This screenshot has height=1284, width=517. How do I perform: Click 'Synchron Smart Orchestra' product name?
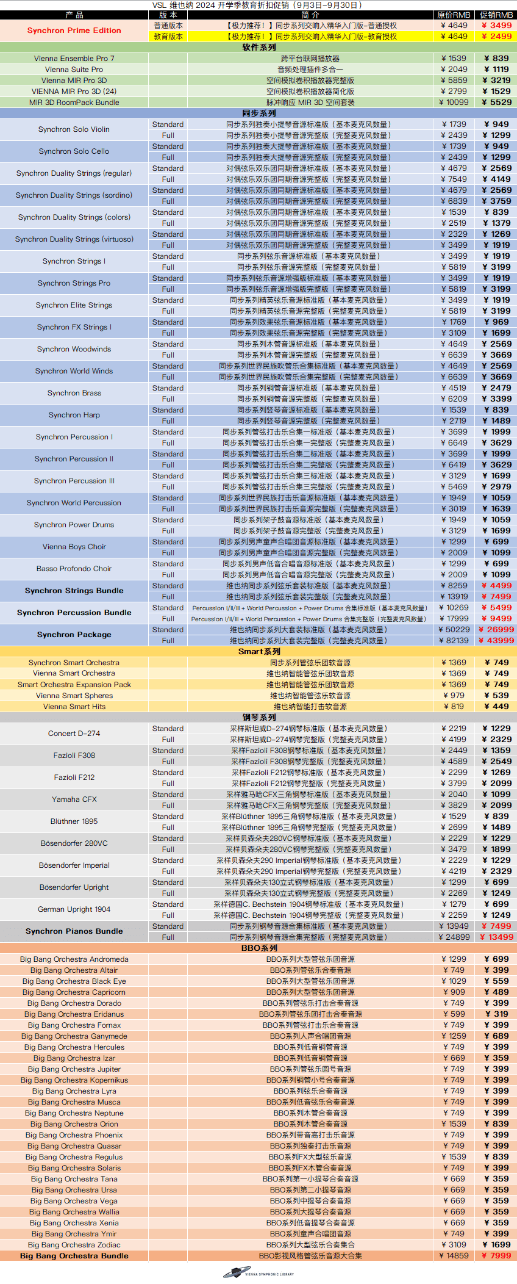click(x=74, y=663)
